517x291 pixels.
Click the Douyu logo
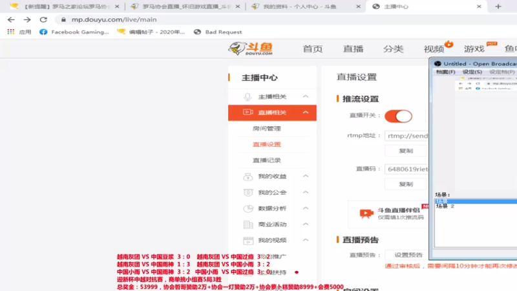pyautogui.click(x=251, y=49)
